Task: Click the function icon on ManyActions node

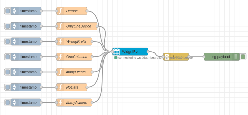Action: click(x=61, y=103)
